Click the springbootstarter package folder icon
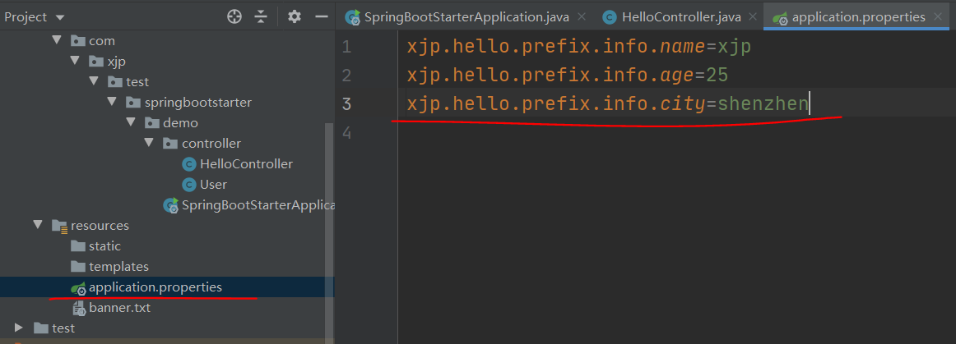The width and height of the screenshot is (956, 344). click(x=133, y=103)
